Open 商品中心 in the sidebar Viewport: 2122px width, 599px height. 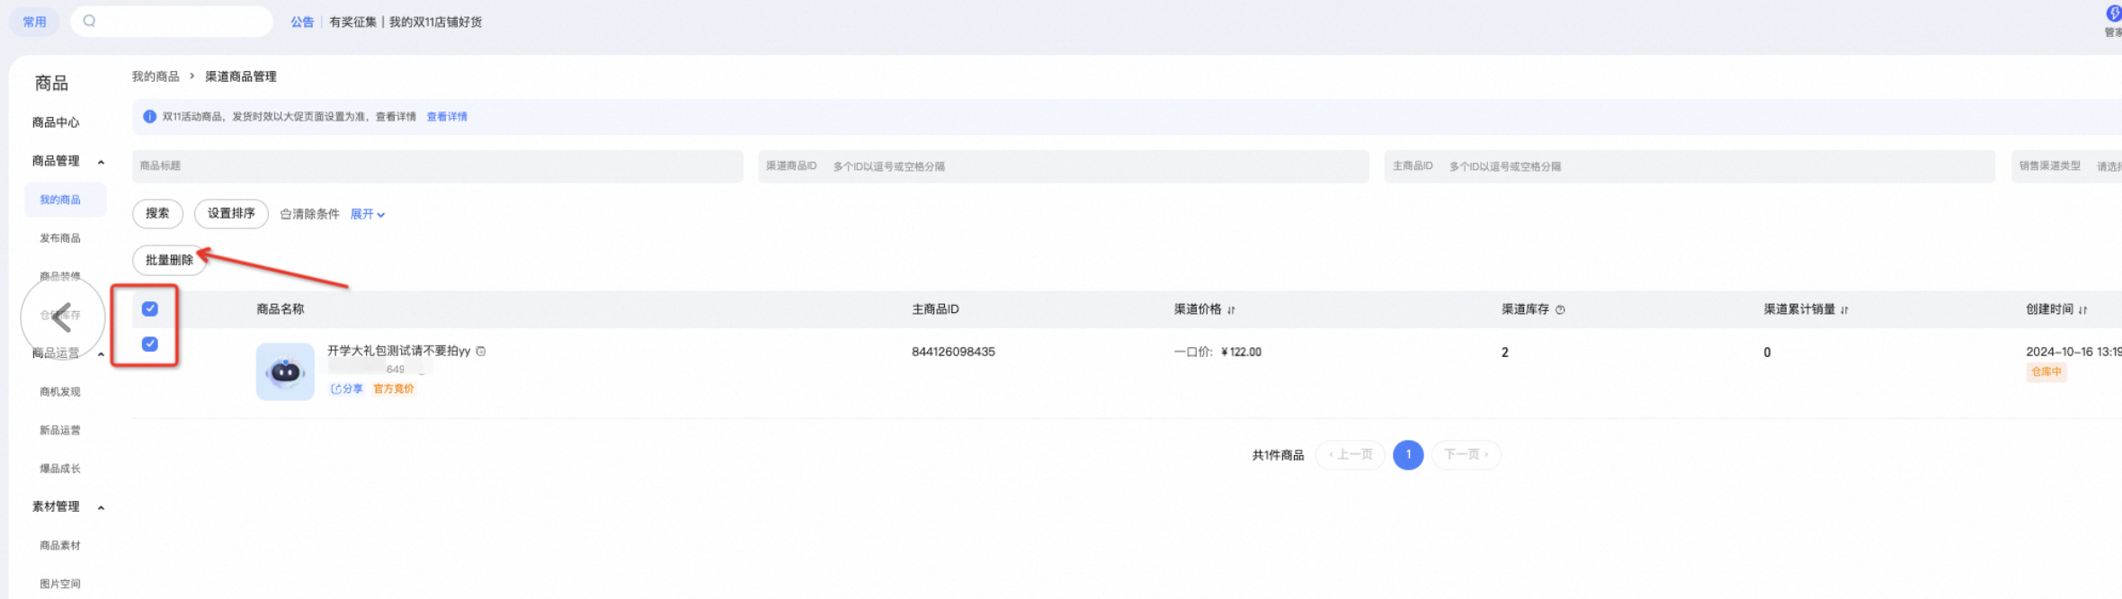[x=56, y=122]
